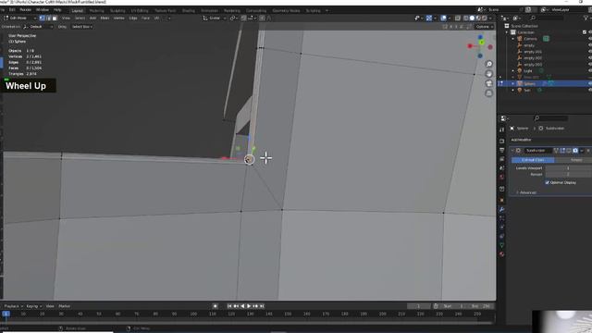Click timeline current frame marker
The width and height of the screenshot is (592, 333).
tap(6, 314)
